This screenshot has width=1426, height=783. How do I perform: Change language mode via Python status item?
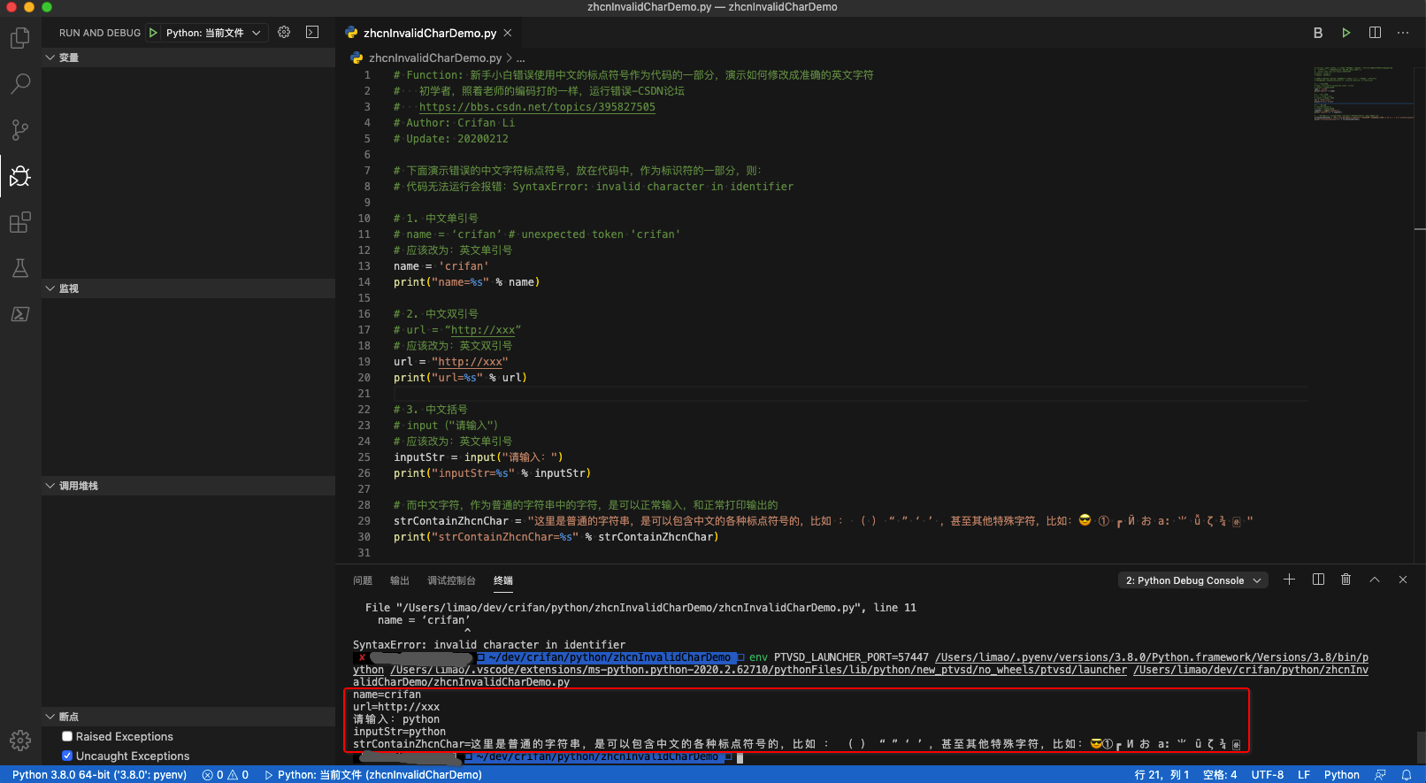(x=1342, y=775)
